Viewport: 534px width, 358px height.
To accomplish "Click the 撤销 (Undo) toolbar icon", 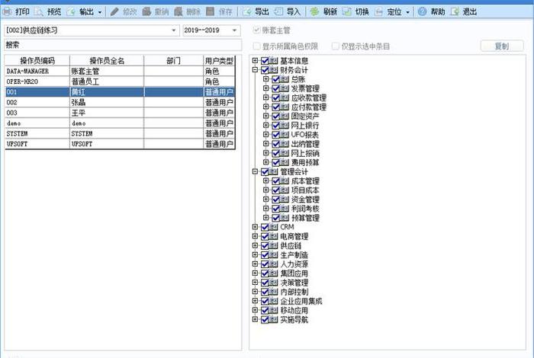I will [x=146, y=12].
